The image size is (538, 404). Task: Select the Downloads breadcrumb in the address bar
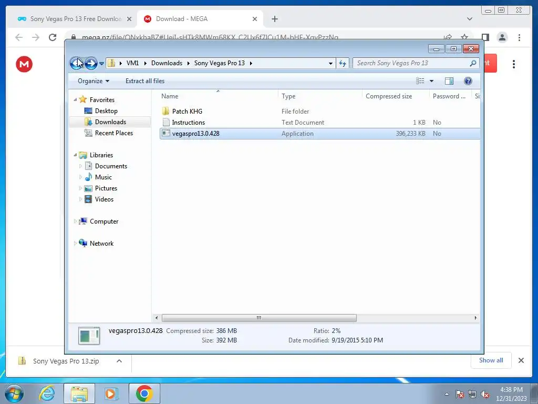tap(167, 63)
